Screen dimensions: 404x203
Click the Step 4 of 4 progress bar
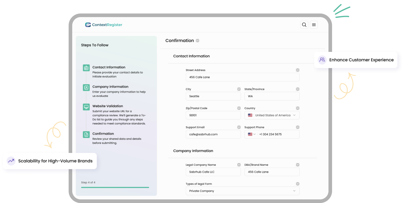point(115,187)
